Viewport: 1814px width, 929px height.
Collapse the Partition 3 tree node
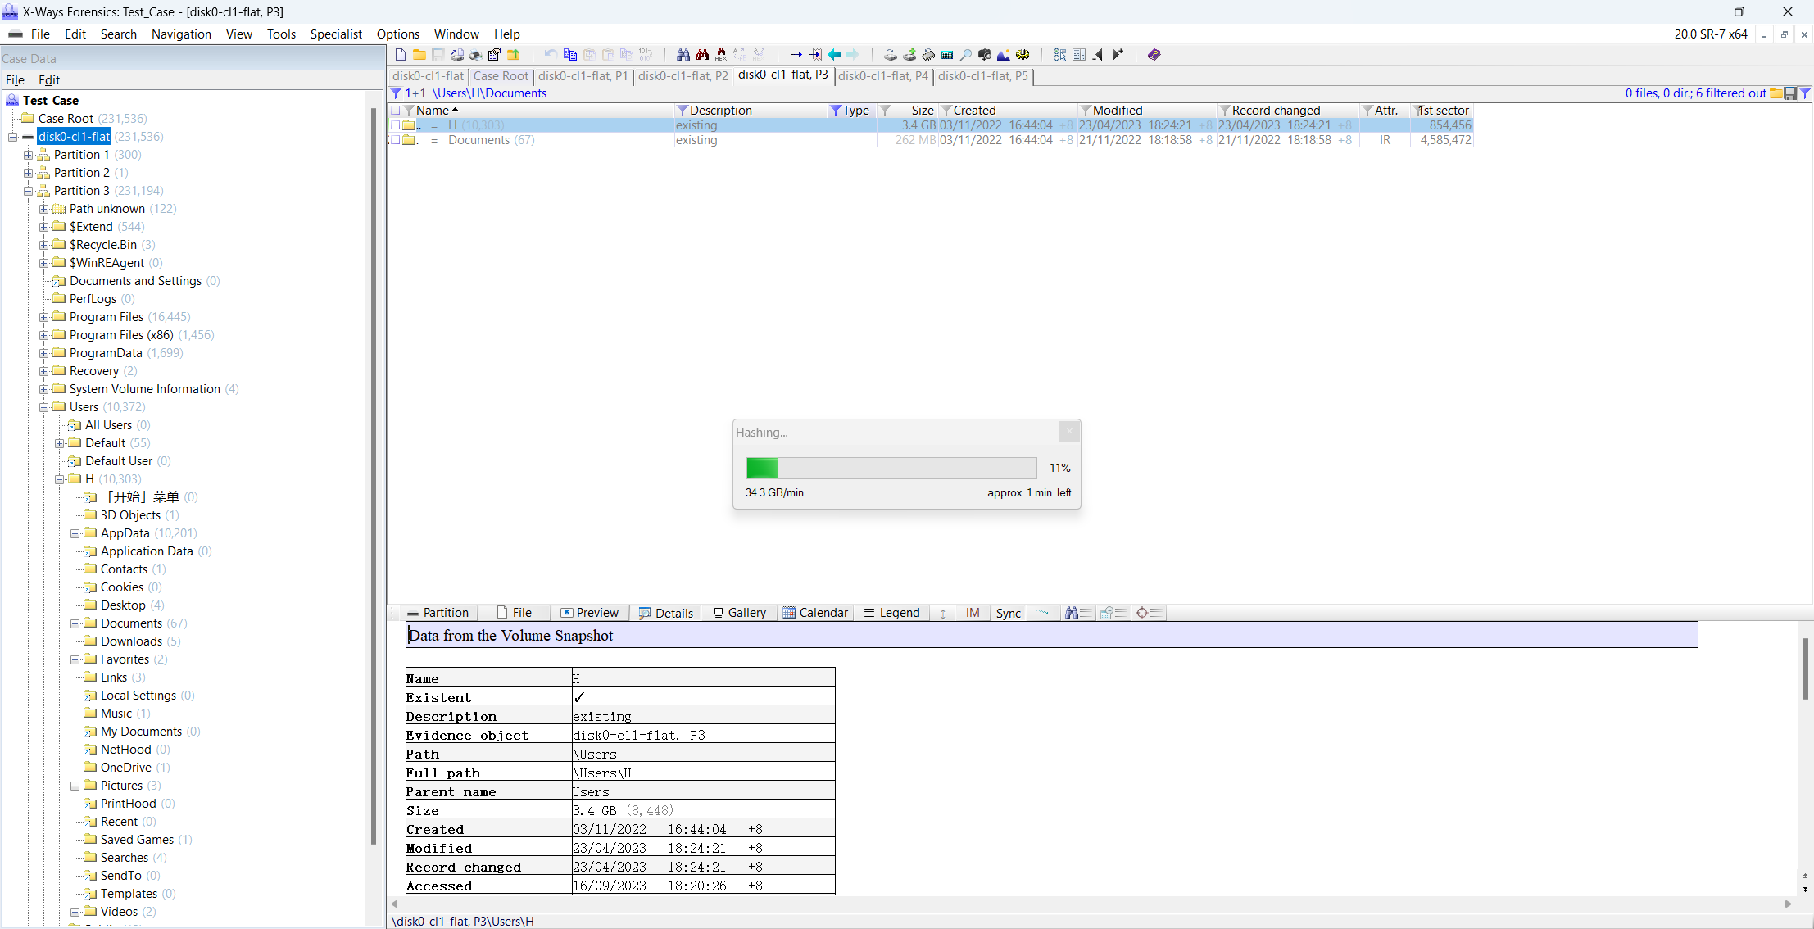[x=29, y=191]
